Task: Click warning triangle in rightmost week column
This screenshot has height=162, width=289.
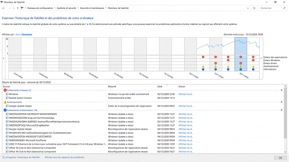Action: point(253,66)
